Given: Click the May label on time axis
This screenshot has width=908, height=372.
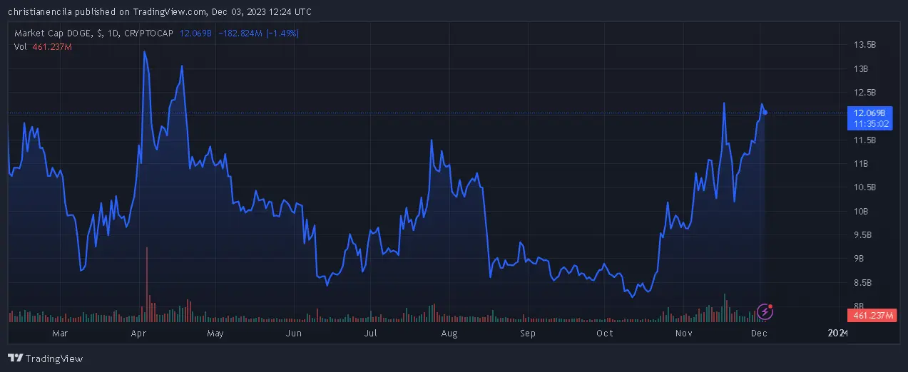Looking at the screenshot, I should tap(215, 333).
